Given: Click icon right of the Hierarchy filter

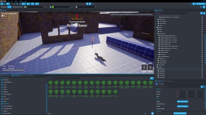Looking at the screenshot, I should pos(204,13).
